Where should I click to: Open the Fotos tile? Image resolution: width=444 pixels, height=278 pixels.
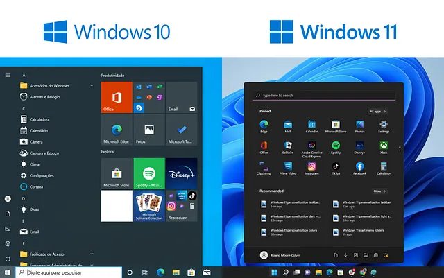[149, 130]
